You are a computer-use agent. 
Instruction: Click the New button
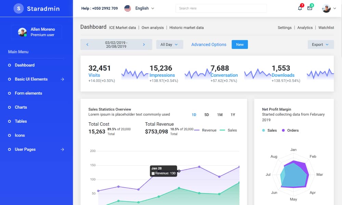pyautogui.click(x=240, y=44)
